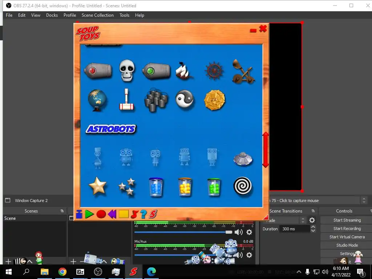Open the OBS File menu

pos(9,15)
